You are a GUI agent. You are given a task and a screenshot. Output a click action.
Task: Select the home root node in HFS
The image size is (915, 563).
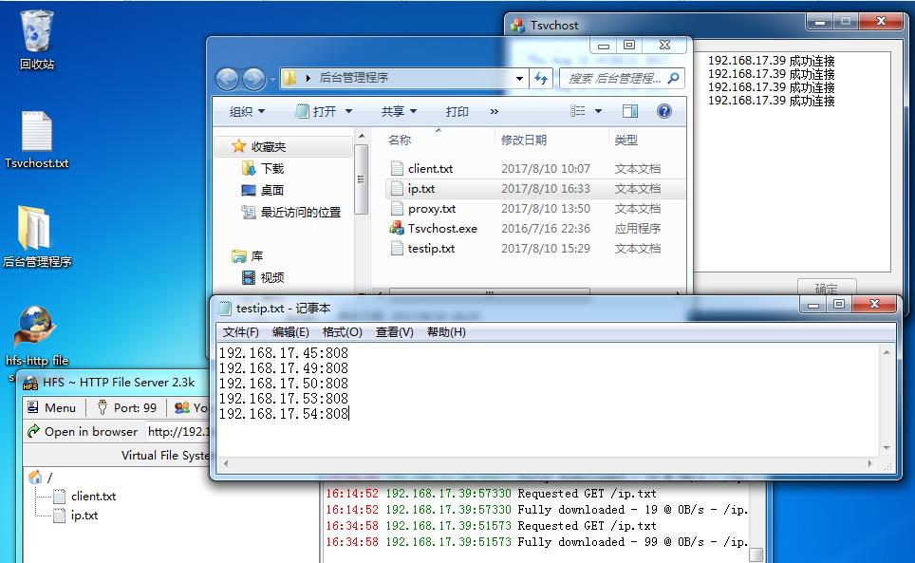coord(35,477)
